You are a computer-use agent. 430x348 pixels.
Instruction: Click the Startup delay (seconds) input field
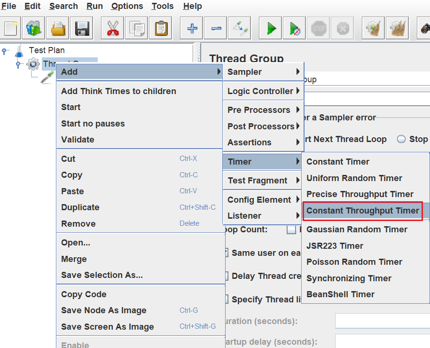[x=382, y=341]
